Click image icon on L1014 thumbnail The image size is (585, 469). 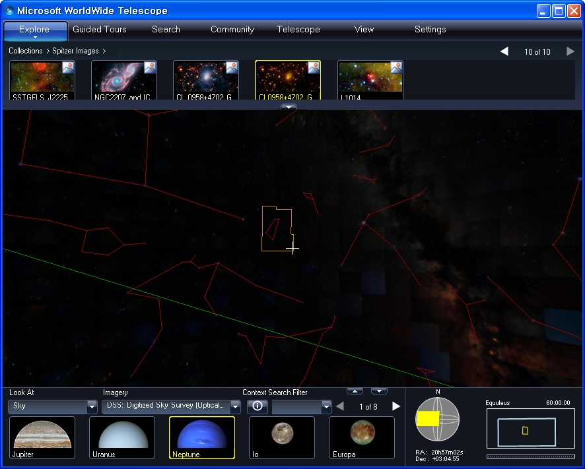[x=396, y=67]
